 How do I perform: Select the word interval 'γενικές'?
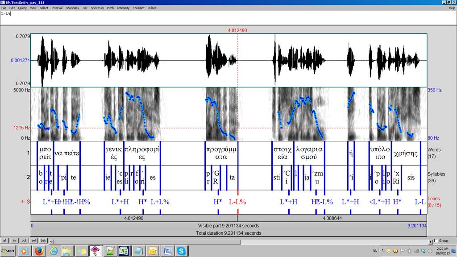tap(114, 153)
